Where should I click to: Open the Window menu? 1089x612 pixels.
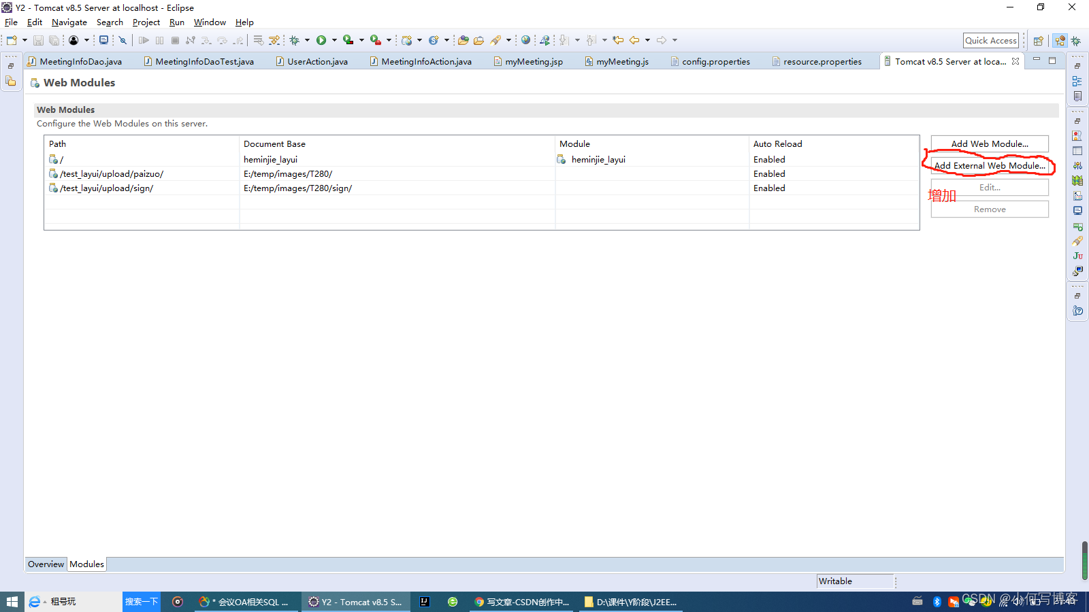210,22
